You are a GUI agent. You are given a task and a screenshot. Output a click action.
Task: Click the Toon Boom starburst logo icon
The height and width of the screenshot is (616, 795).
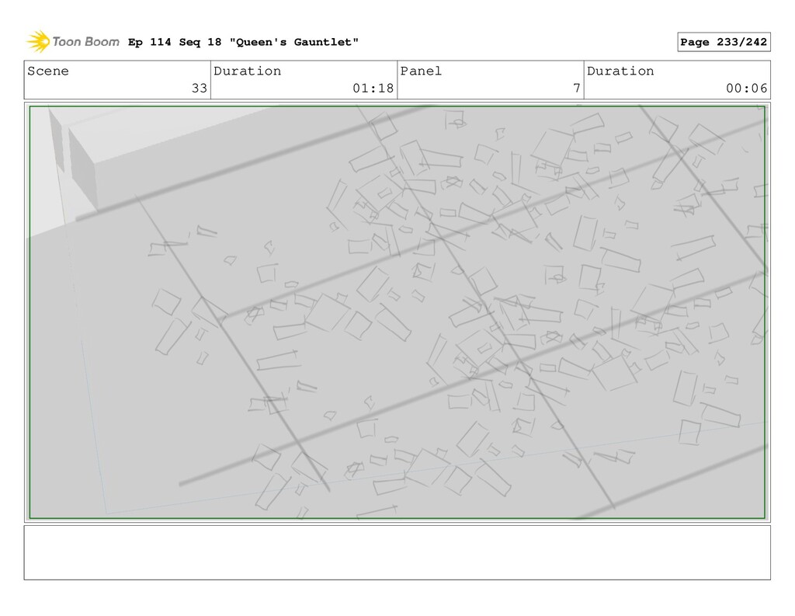pyautogui.click(x=38, y=42)
